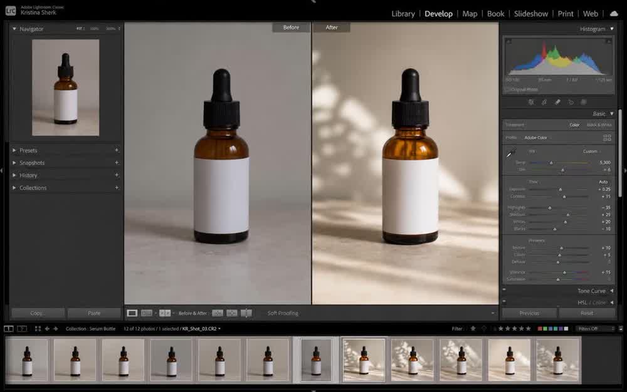Screen dimensions: 627x392
Task: Switch to the Book module
Action: tap(496, 14)
